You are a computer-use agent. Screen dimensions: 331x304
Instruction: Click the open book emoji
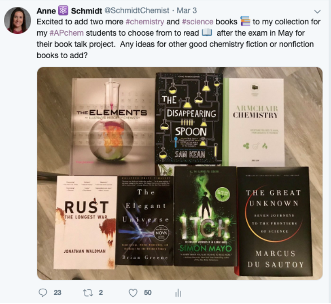click(207, 33)
